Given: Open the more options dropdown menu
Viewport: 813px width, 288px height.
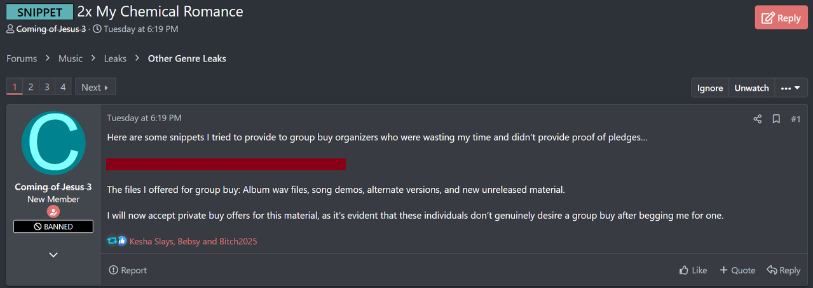Looking at the screenshot, I should 790,88.
